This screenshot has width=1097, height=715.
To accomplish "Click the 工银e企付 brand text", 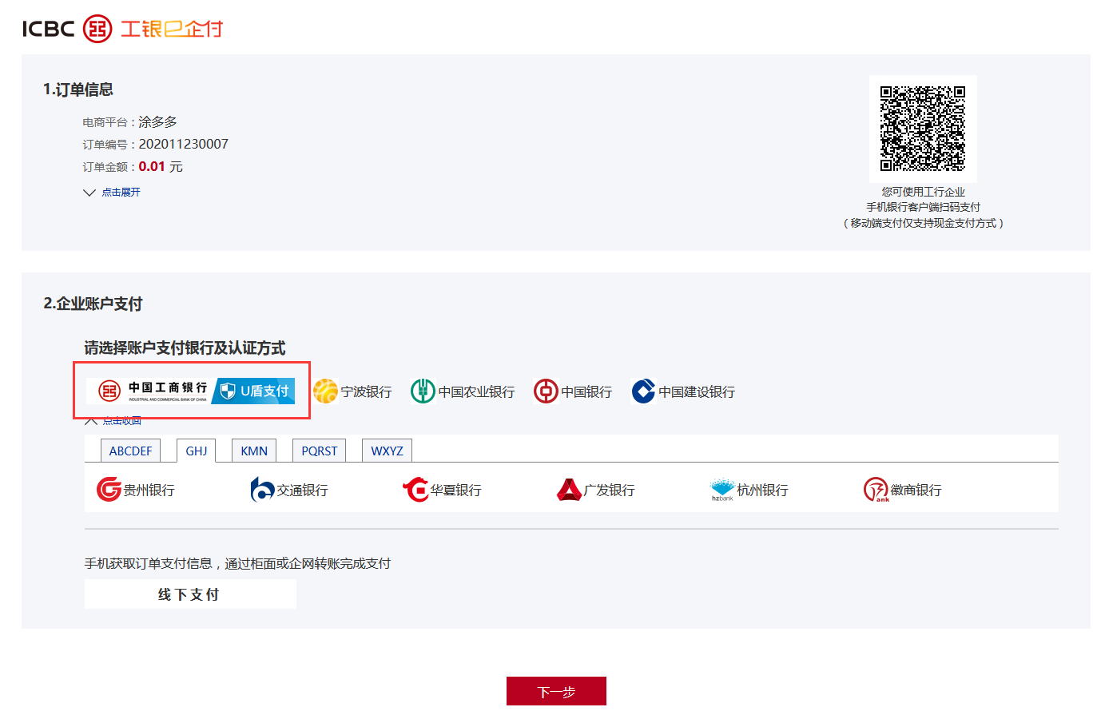I will pyautogui.click(x=171, y=29).
